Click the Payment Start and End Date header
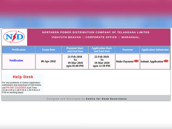172x129 pixels. pos(75,50)
